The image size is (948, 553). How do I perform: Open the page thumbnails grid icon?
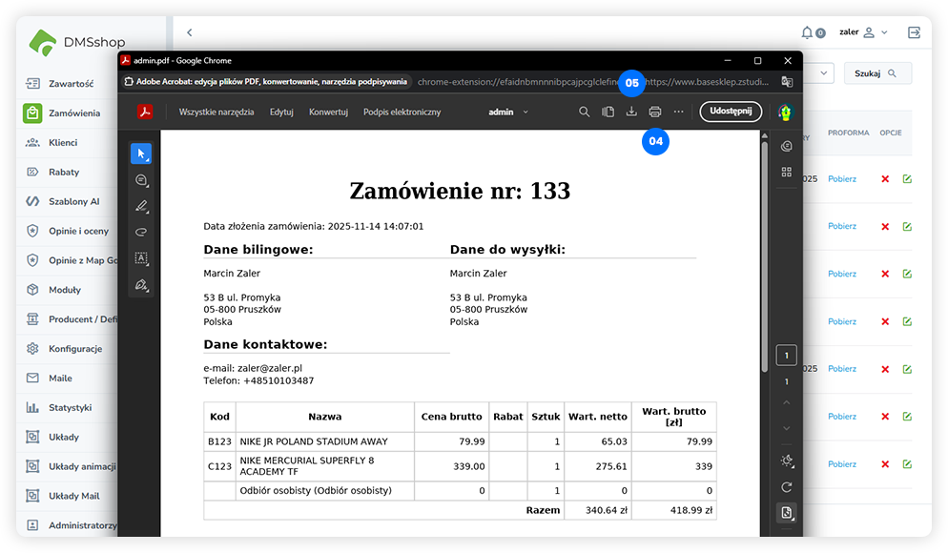point(787,172)
